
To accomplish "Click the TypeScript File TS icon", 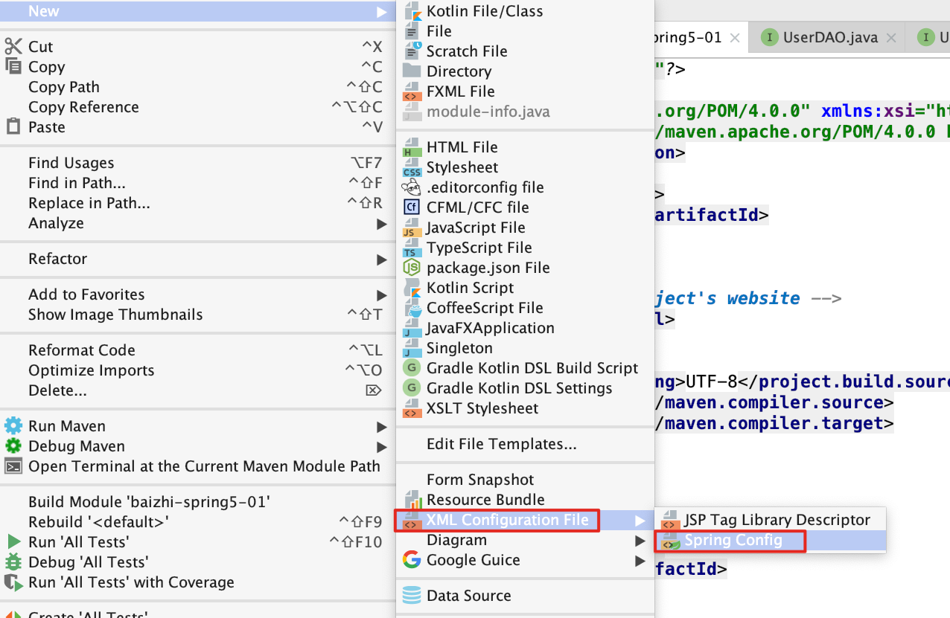I will pyautogui.click(x=412, y=248).
